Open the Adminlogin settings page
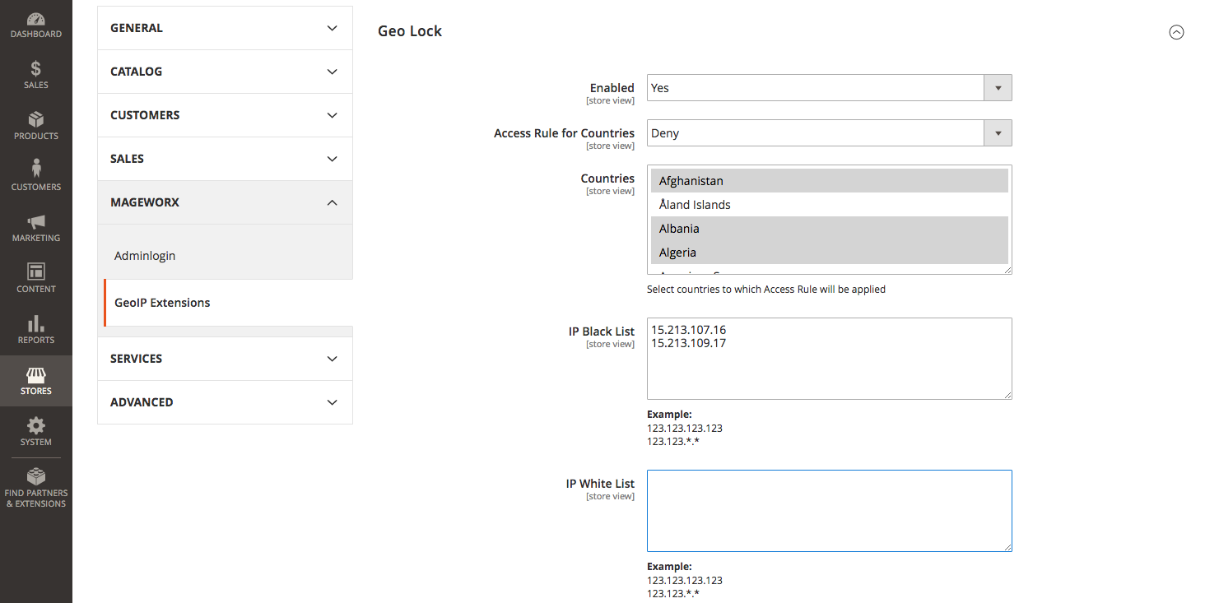The width and height of the screenshot is (1205, 603). pos(145,256)
